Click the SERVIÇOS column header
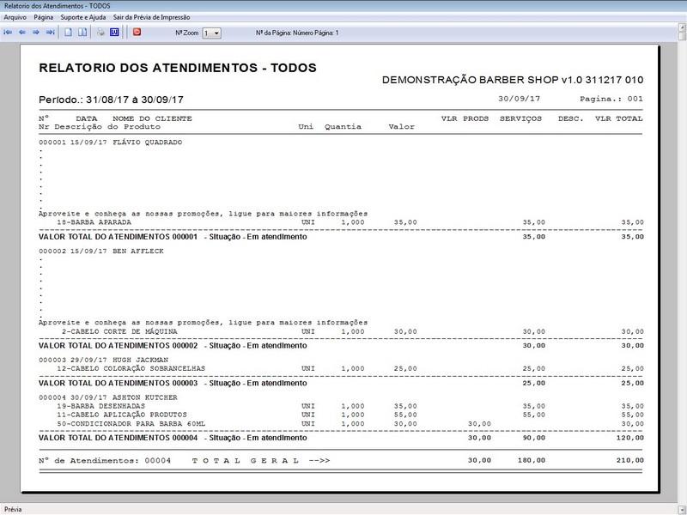Image resolution: width=687 pixels, height=515 pixels. pos(521,118)
